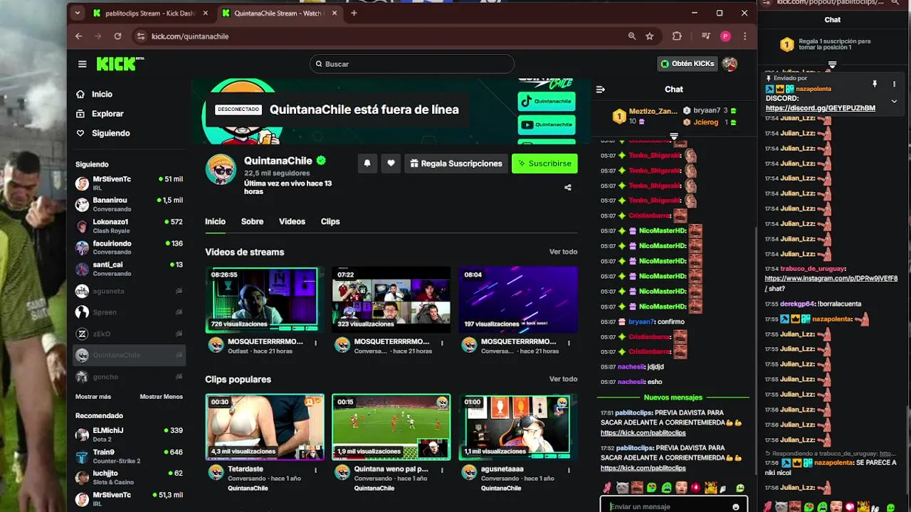
Task: Open Bananirou channel in sidebar
Action: (x=130, y=204)
